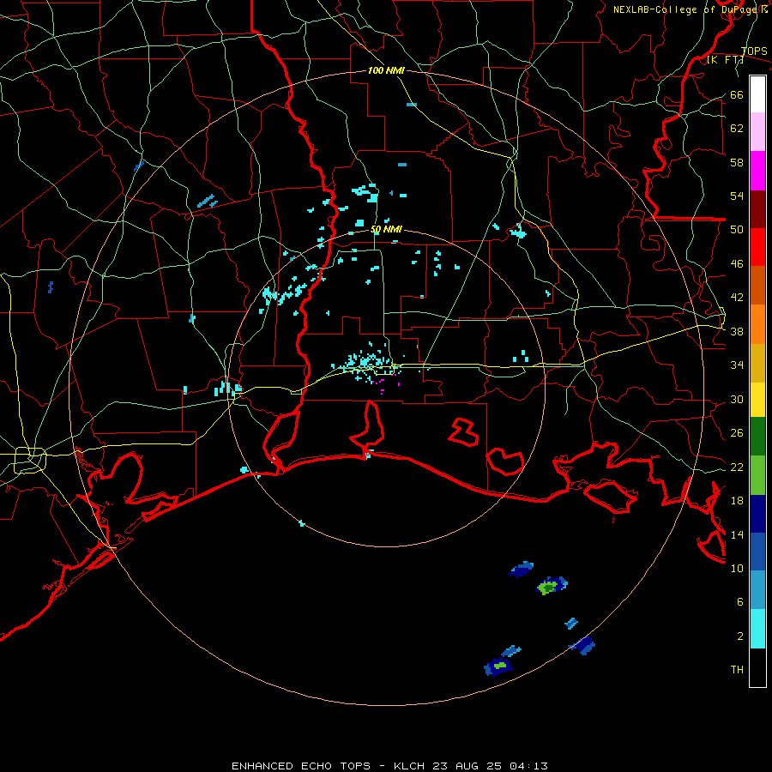The width and height of the screenshot is (772, 772).
Task: Click the 'K FT' unit label
Action: click(x=725, y=60)
